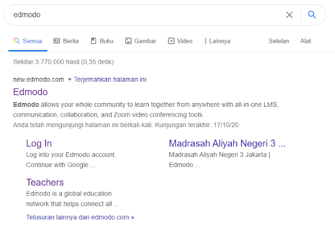Click the Buku book icon
The height and width of the screenshot is (226, 335).
click(93, 41)
